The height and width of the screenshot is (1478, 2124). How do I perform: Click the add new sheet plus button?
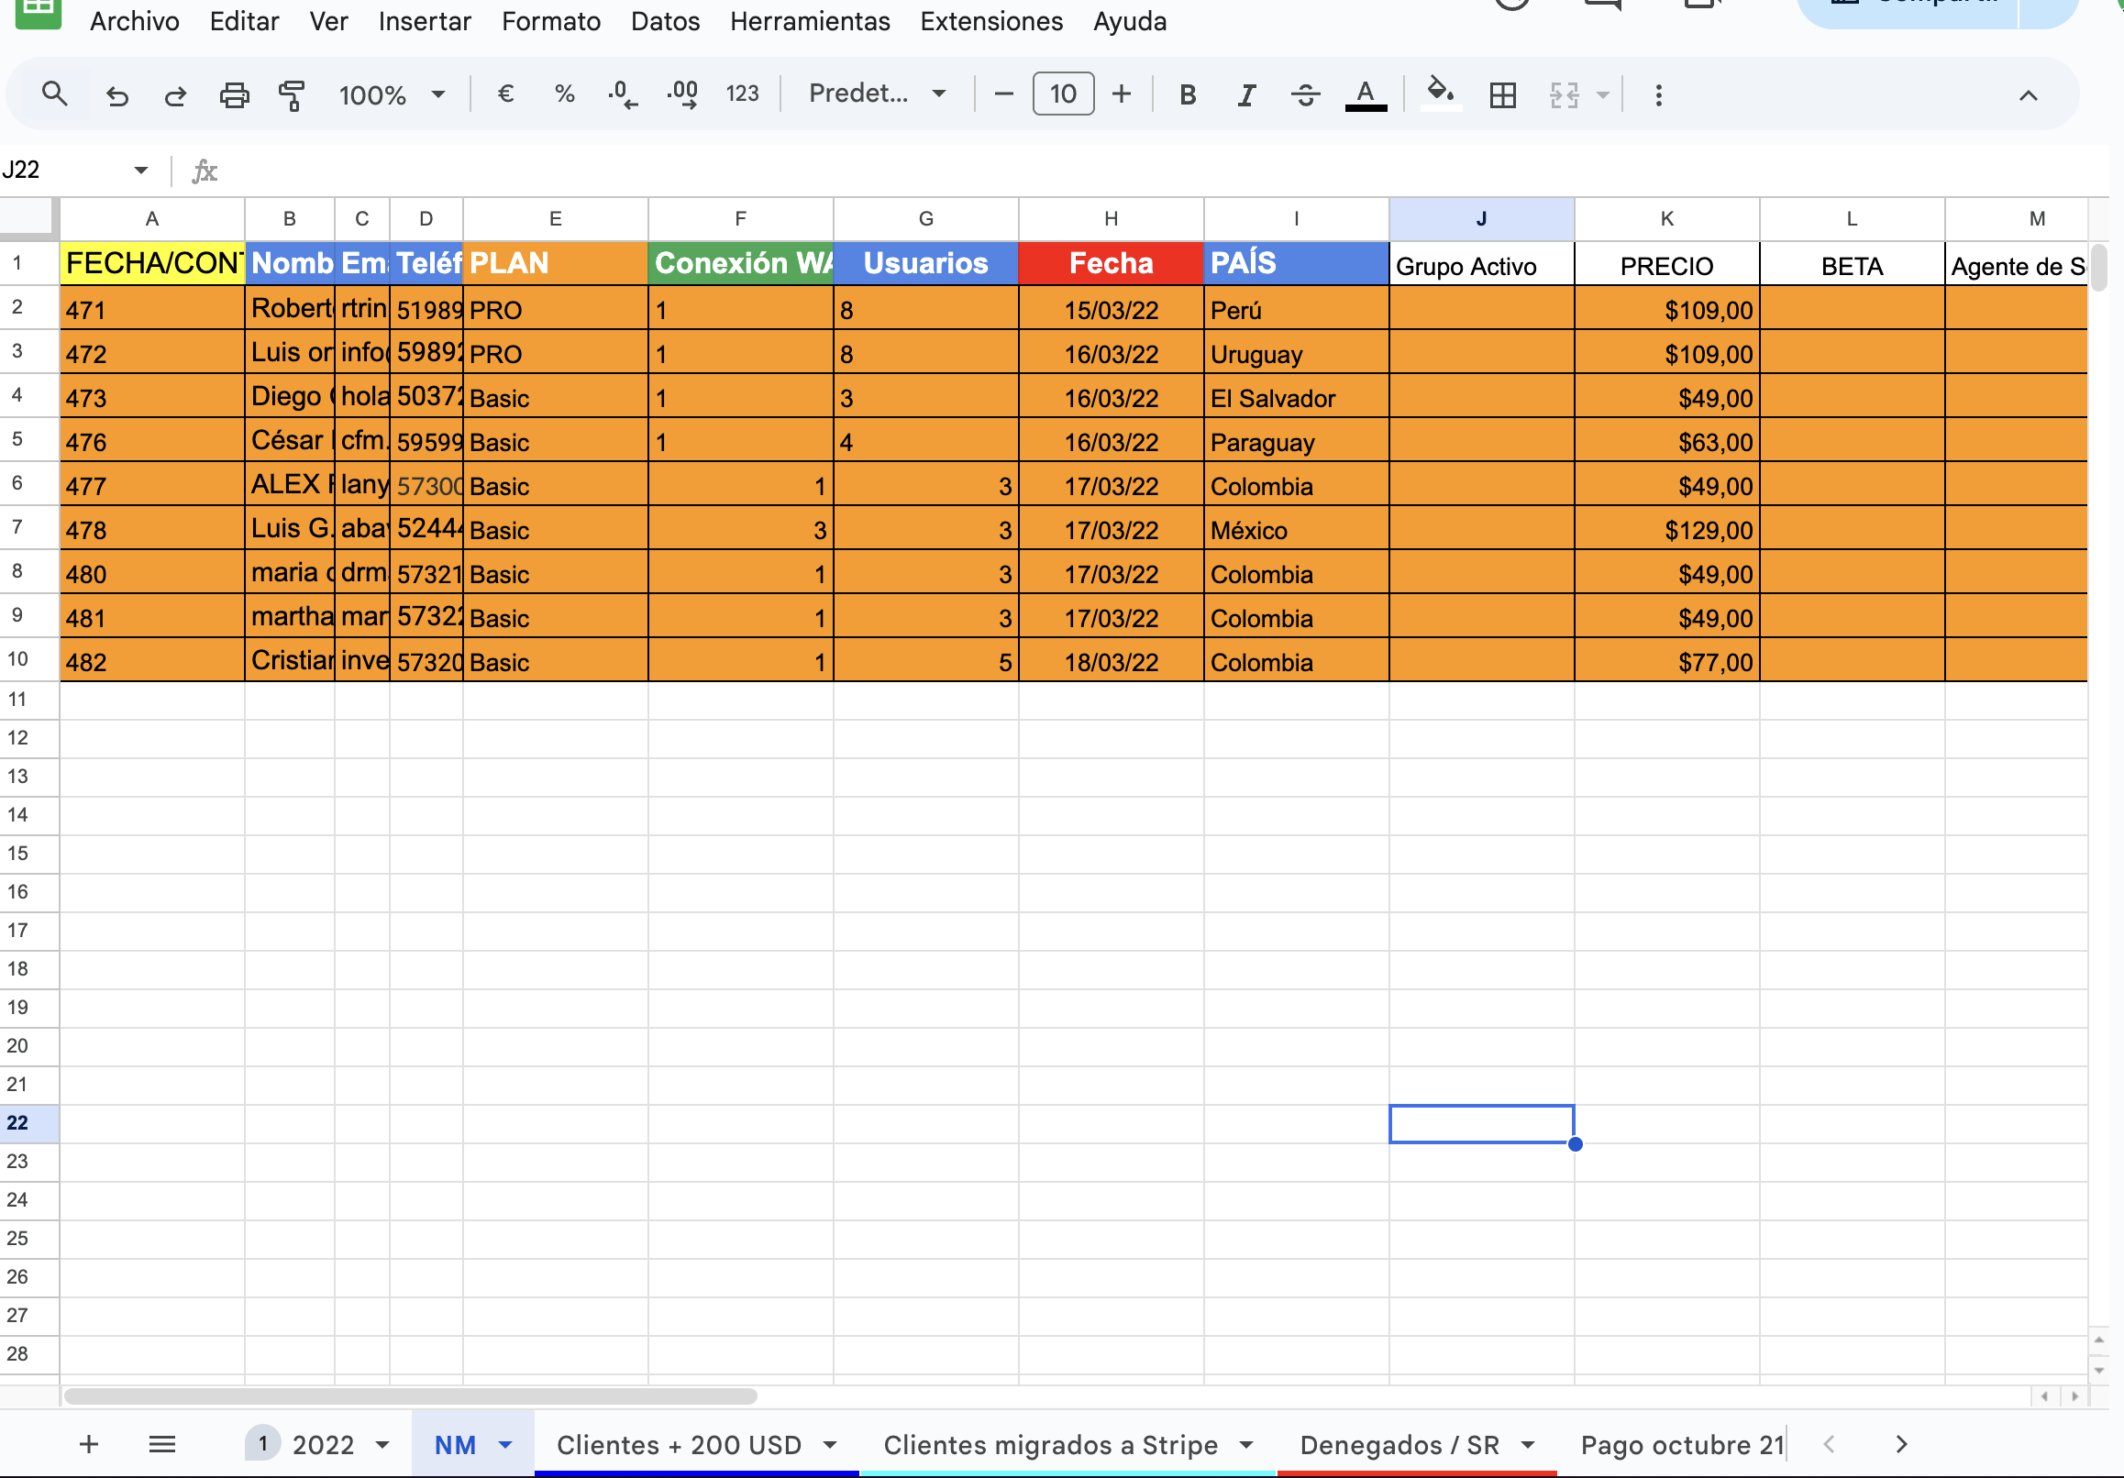coord(89,1444)
